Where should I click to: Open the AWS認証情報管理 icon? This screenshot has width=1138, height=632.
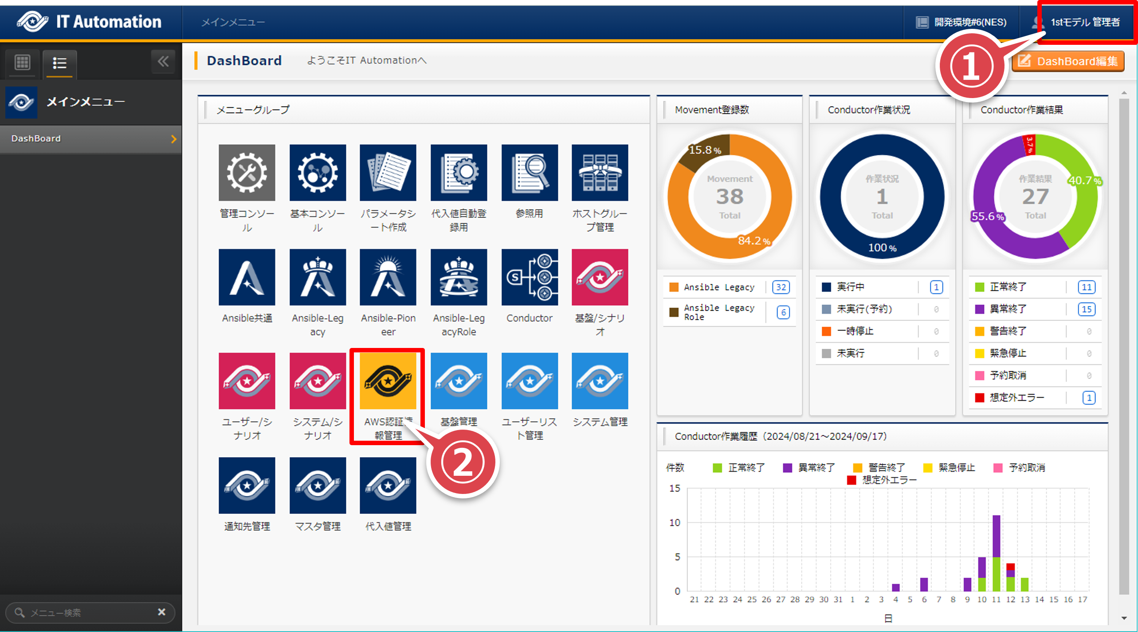[x=388, y=381]
